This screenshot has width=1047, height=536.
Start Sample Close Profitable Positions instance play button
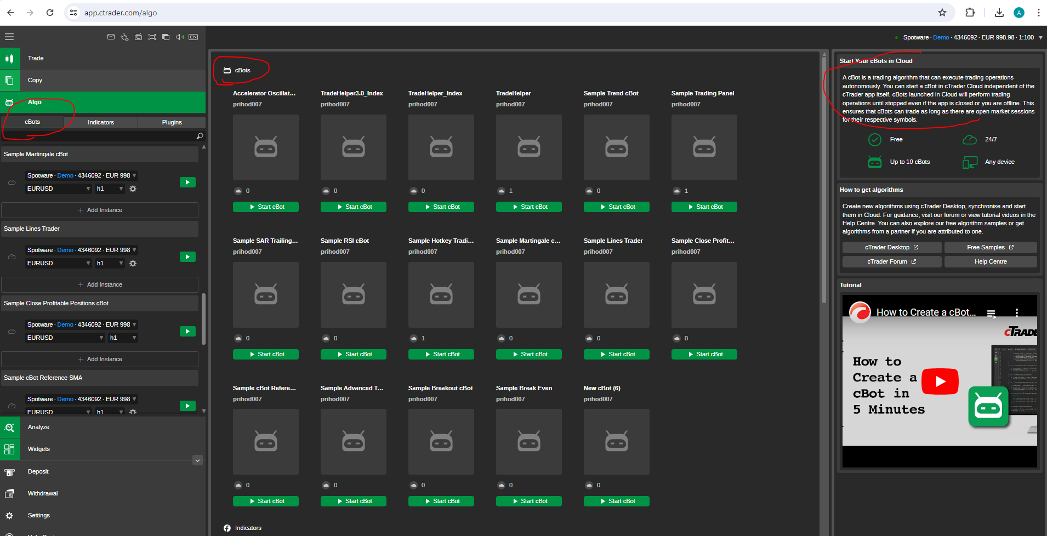tap(187, 331)
